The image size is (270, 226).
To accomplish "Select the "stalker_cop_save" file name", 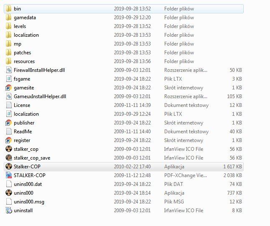I will click(32, 158).
